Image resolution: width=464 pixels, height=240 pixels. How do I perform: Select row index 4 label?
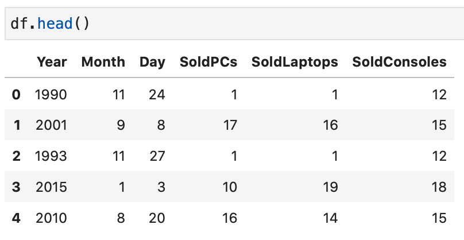pos(16,218)
